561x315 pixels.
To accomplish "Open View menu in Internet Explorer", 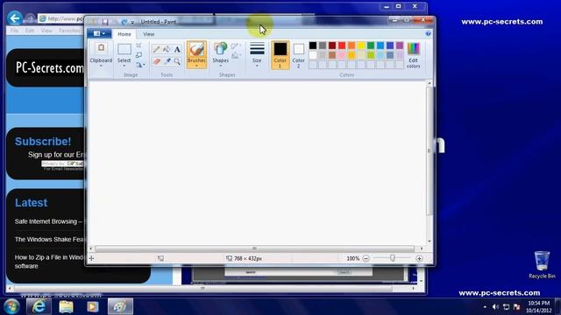I will [x=46, y=31].
